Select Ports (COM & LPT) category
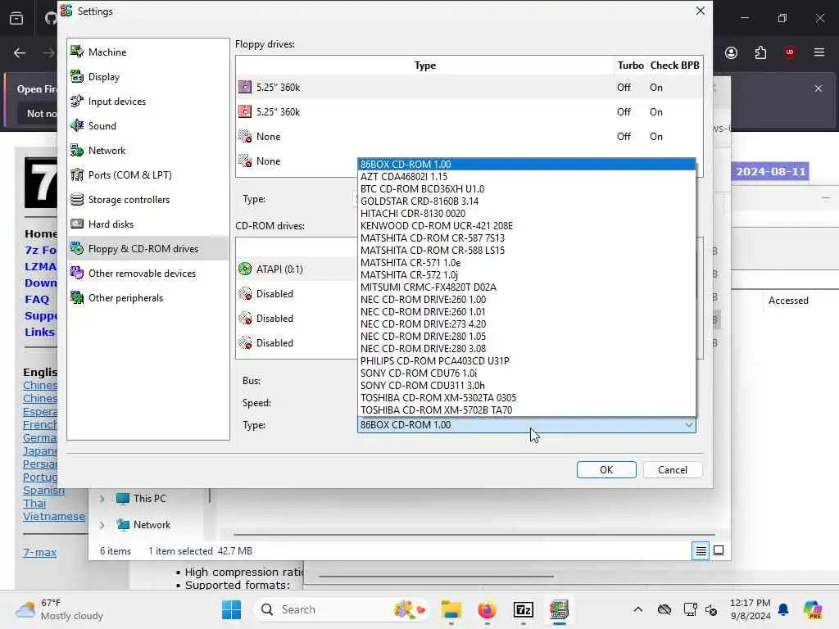 pos(148,175)
